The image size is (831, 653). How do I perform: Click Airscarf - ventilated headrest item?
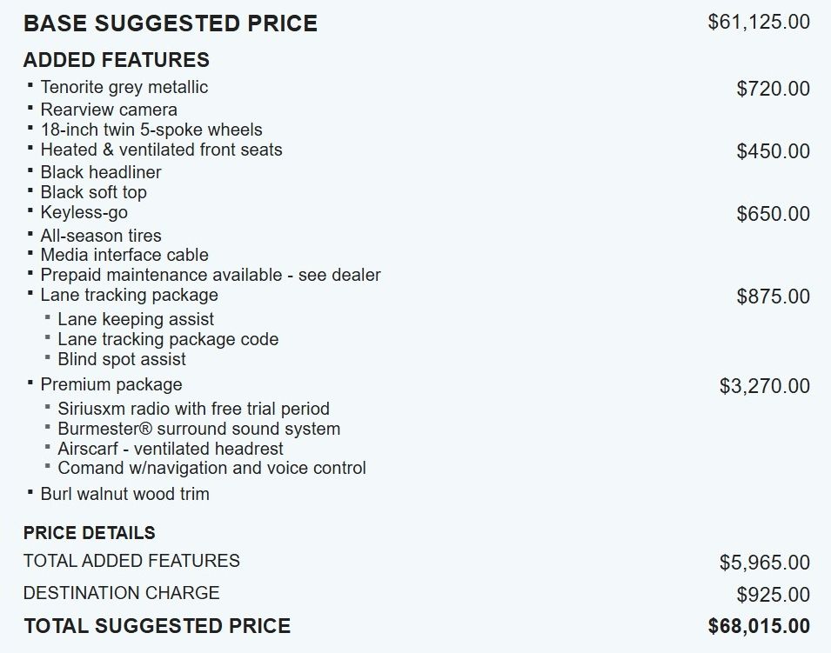point(171,449)
